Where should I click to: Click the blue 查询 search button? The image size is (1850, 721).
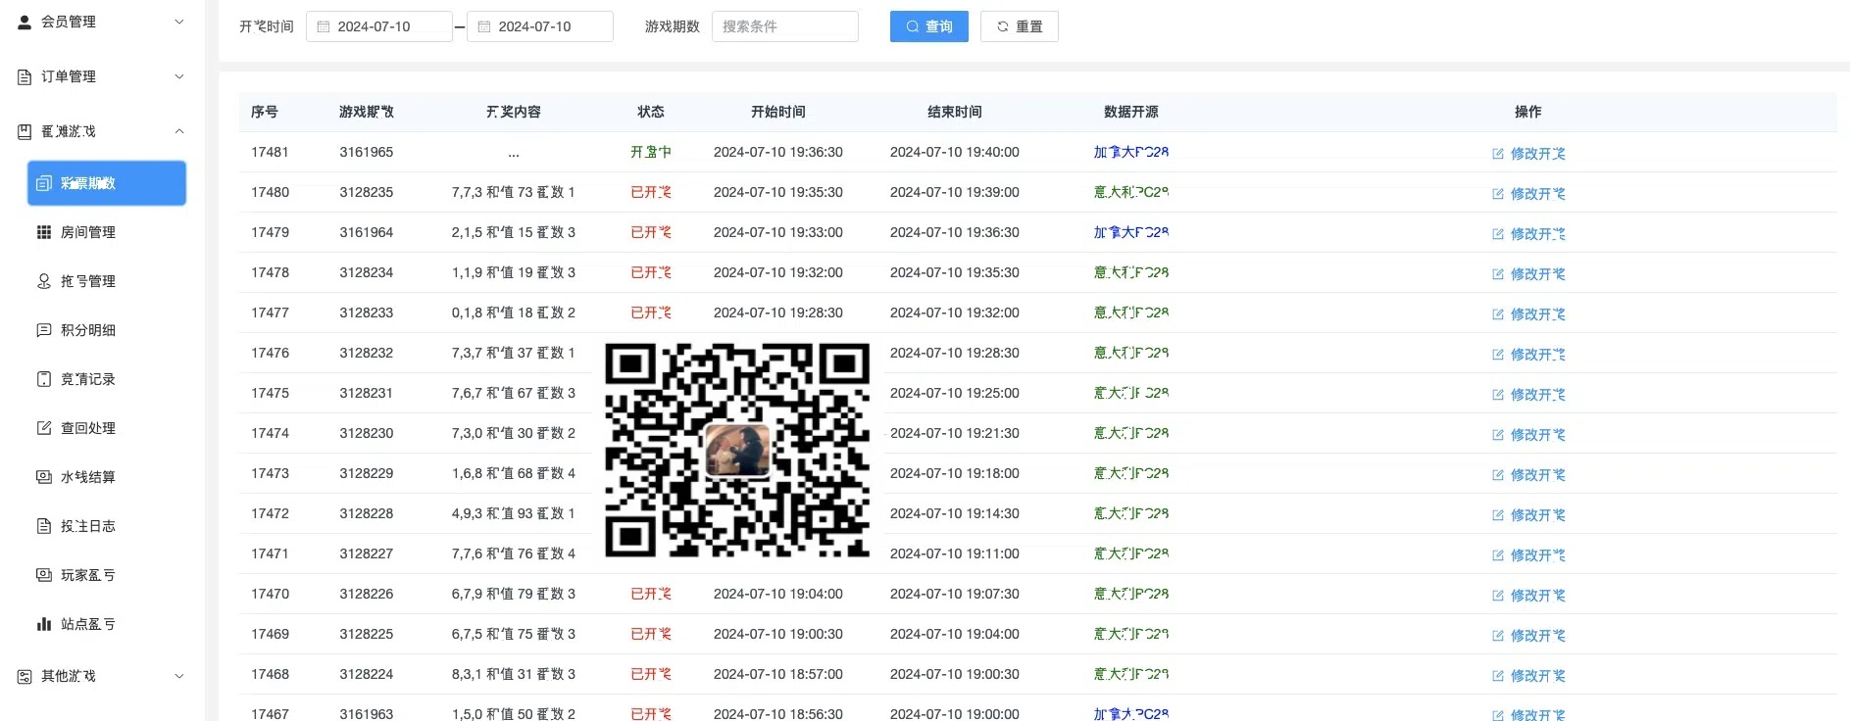[929, 26]
